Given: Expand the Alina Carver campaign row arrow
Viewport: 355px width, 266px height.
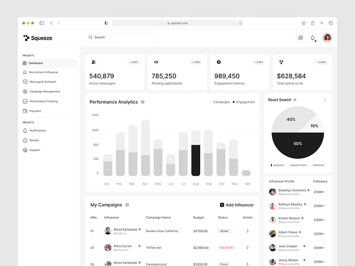Looking at the screenshot, I should (247, 248).
